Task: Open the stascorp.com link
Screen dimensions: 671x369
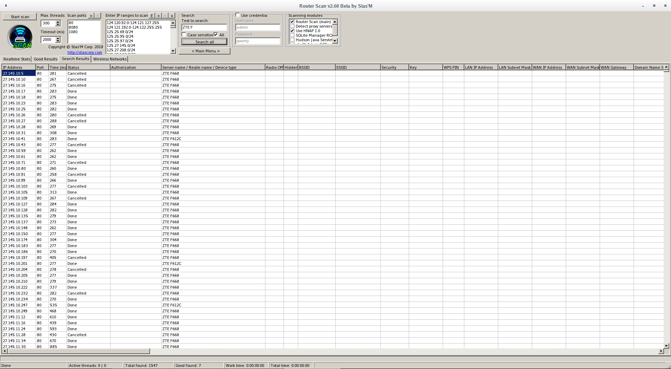Action: [x=85, y=52]
